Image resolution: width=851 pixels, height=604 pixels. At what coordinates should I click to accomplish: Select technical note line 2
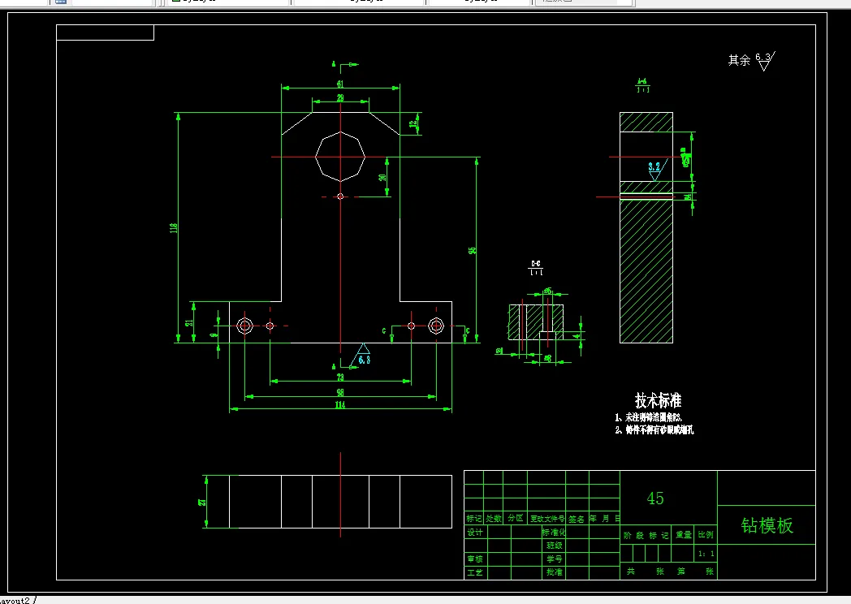tap(654, 429)
